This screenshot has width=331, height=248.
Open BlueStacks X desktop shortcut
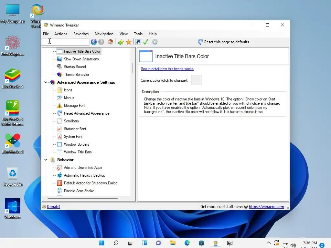(x=13, y=144)
